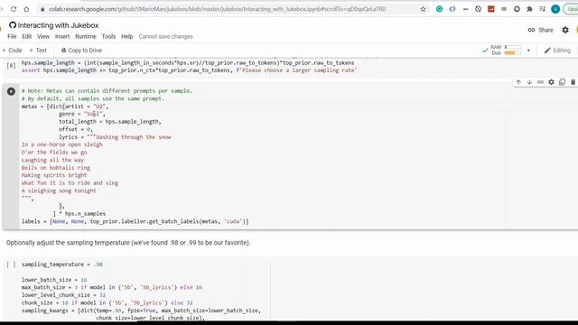Click 'offset = 0' code line

point(76,129)
